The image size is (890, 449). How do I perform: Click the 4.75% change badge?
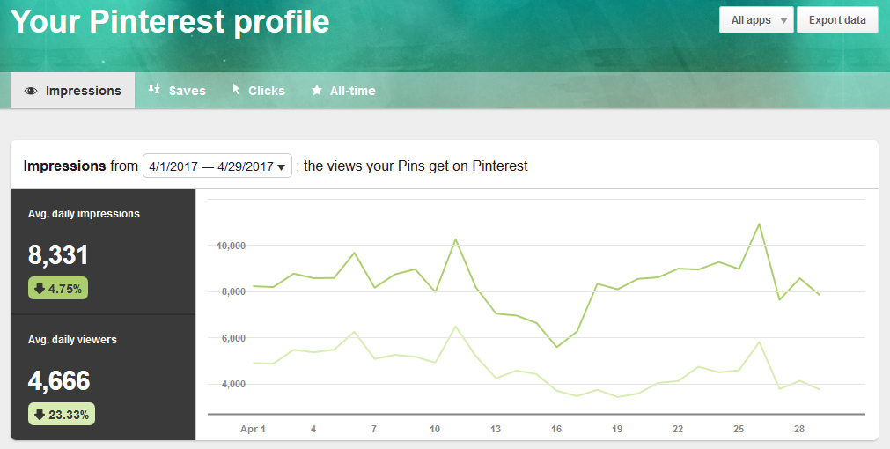tap(58, 288)
